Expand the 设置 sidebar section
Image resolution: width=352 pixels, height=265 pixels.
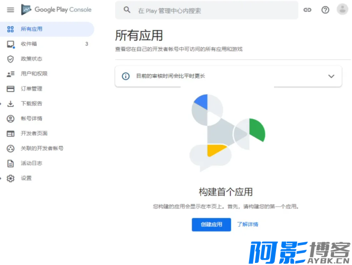coord(1,179)
